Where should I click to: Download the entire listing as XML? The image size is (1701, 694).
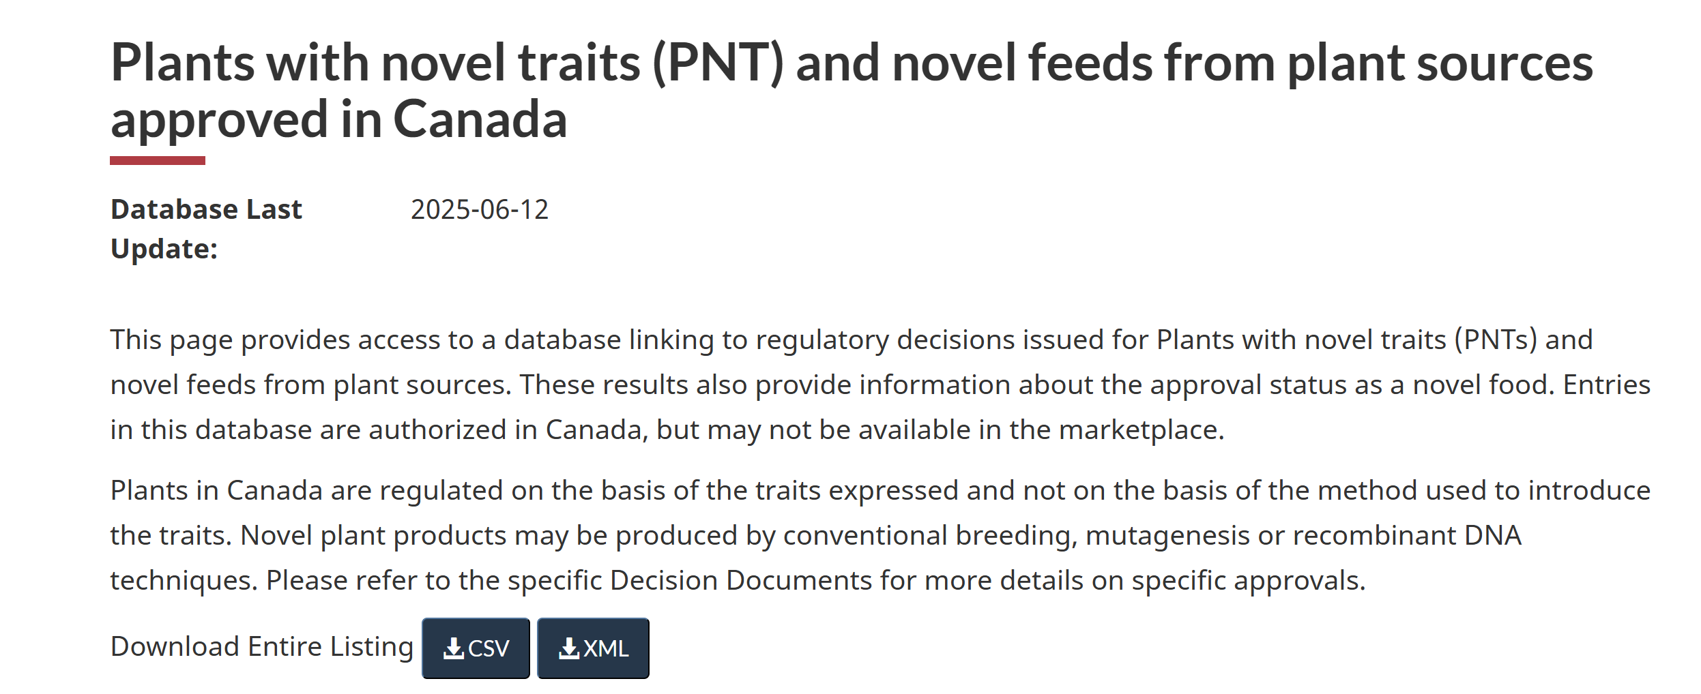(593, 648)
